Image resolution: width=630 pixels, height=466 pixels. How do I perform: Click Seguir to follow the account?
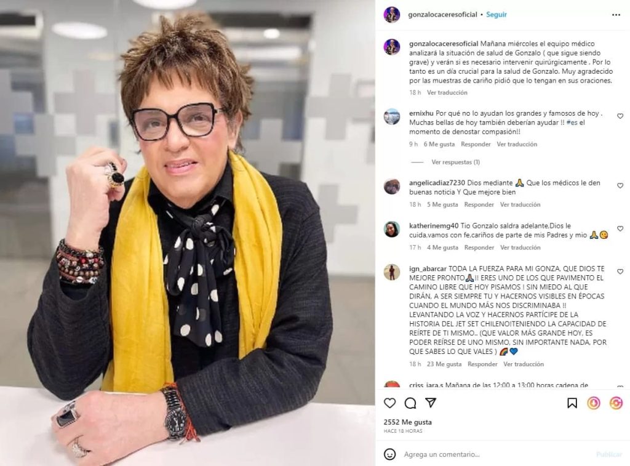[496, 15]
